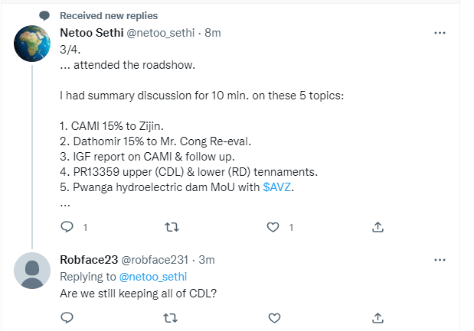This screenshot has height=331, width=474.
Task: Open @netoo_sethi mention in reply
Action: click(154, 276)
